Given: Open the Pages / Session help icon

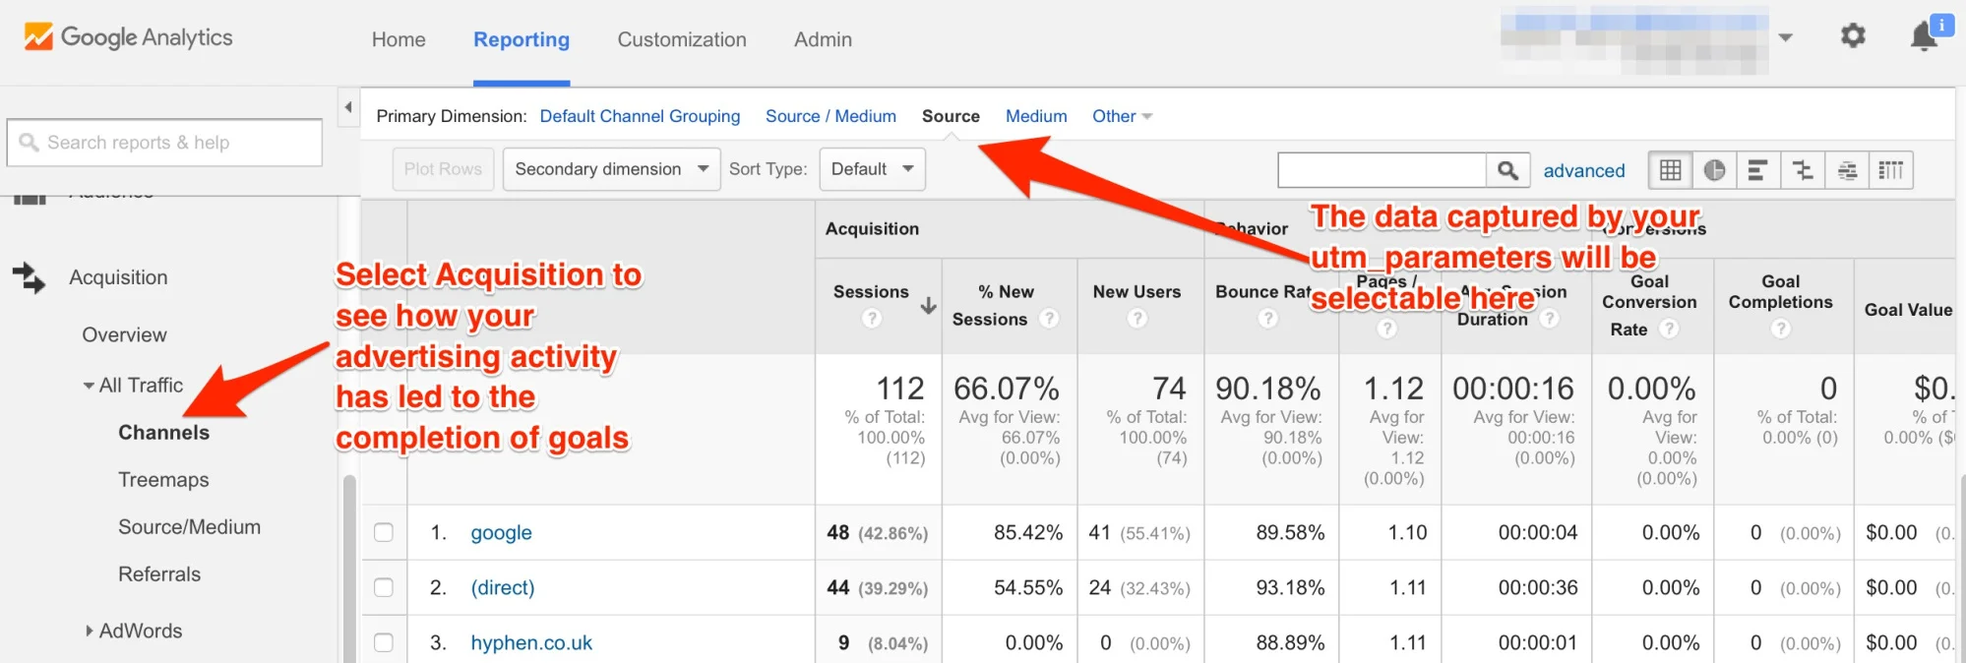Looking at the screenshot, I should 1387,330.
